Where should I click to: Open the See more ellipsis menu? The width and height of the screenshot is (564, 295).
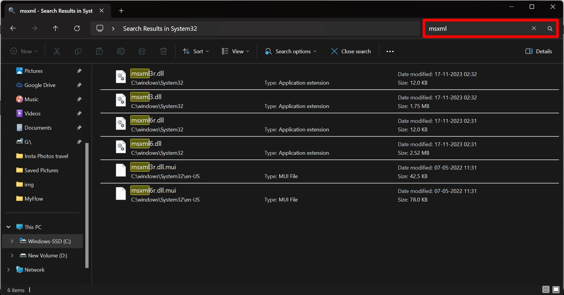click(390, 51)
